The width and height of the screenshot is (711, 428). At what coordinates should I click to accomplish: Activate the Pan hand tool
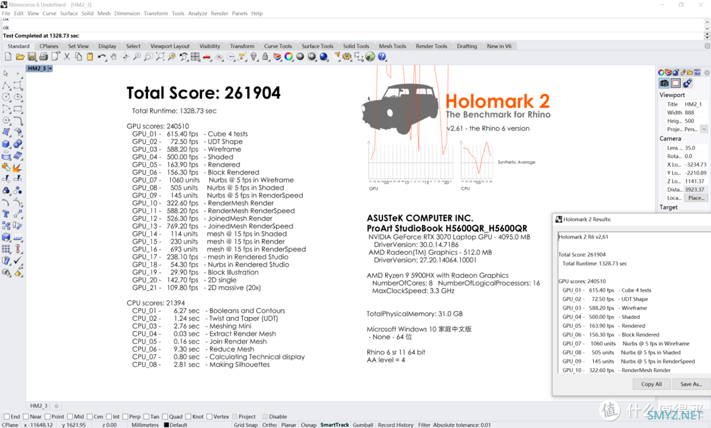[x=113, y=57]
